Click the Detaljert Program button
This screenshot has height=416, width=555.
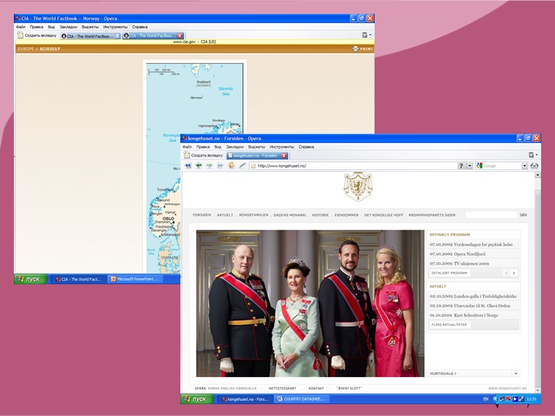click(449, 273)
